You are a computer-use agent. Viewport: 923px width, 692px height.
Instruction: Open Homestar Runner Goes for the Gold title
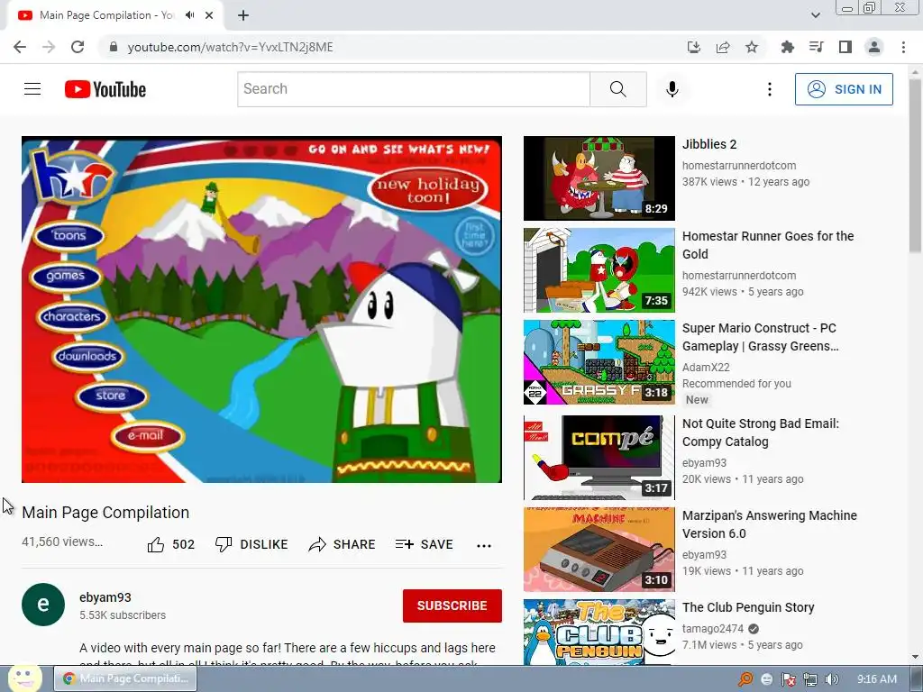tap(768, 245)
